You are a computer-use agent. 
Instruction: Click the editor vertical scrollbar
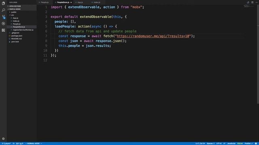258,54
